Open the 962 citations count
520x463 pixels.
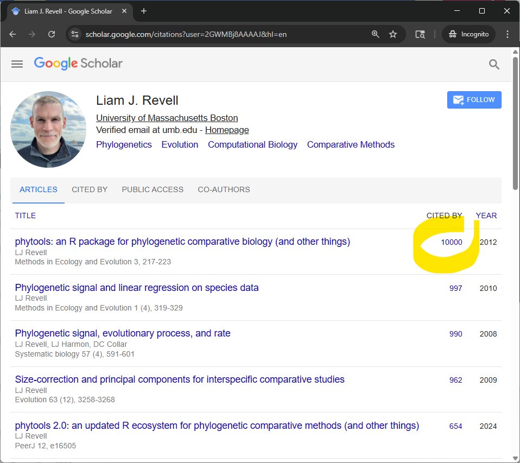[455, 380]
